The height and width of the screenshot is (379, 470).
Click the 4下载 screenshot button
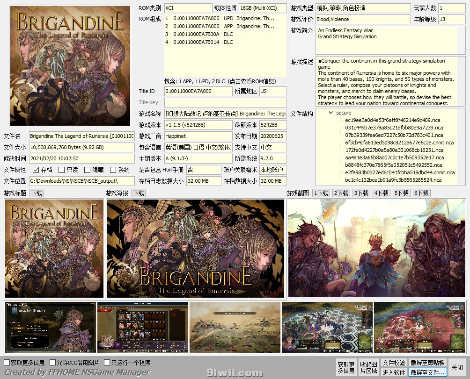coord(381,193)
